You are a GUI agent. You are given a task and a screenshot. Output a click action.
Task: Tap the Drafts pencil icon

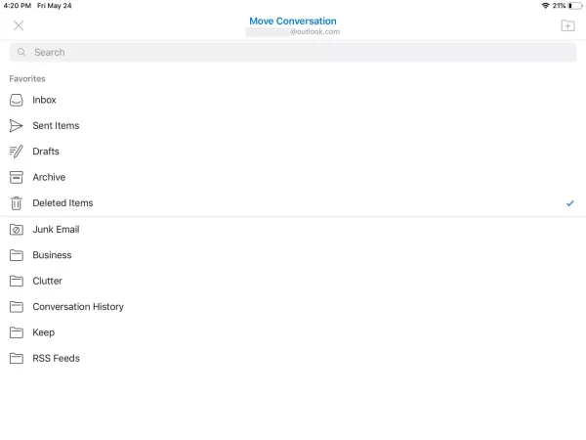16,152
